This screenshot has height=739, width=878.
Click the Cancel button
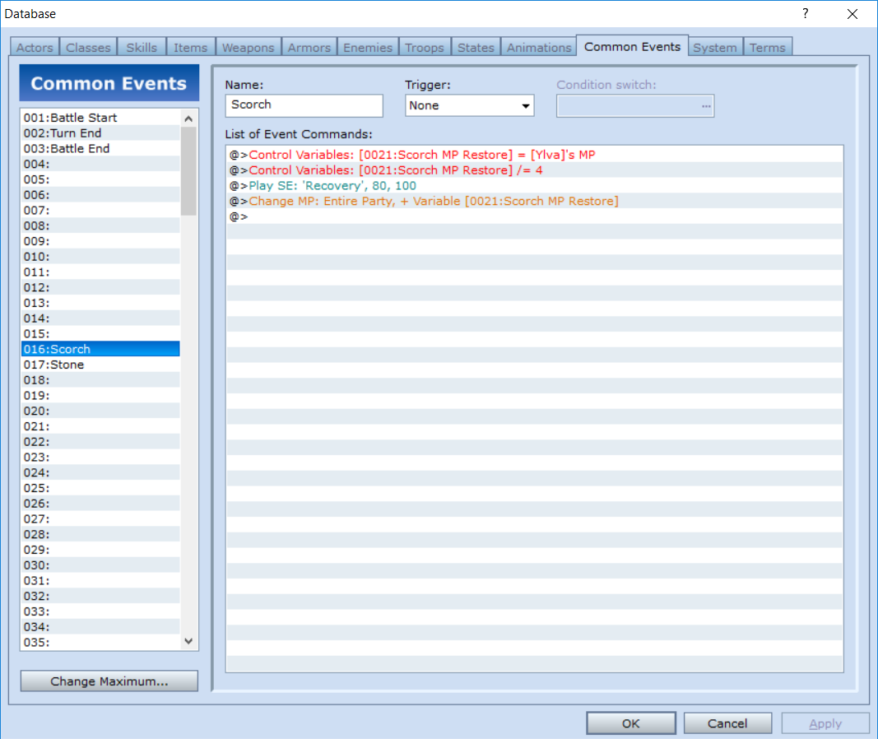(x=727, y=723)
